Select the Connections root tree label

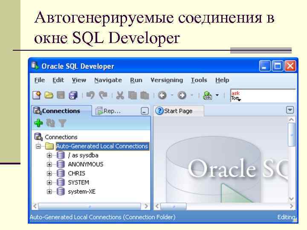[x=61, y=137]
